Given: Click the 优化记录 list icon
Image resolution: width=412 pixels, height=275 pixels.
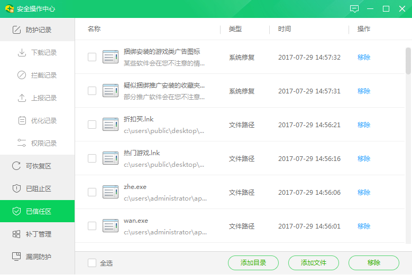Looking at the screenshot, I should click(22, 120).
